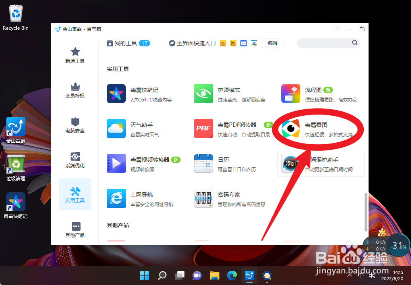The width and height of the screenshot is (411, 285).
Task: Click 日历 title text
Action: pos(223,160)
